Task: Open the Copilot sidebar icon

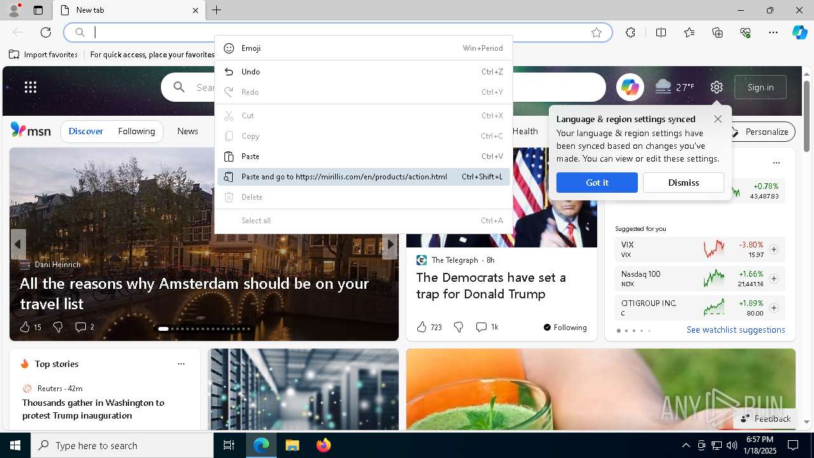Action: [x=799, y=32]
